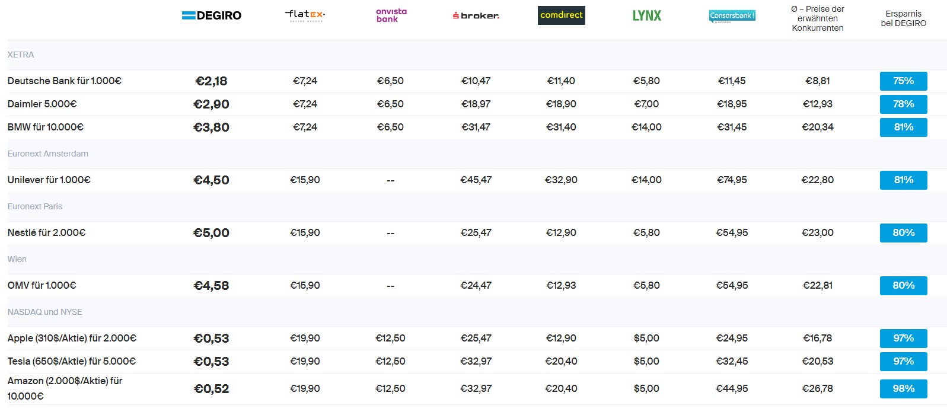Click the onvista bank logo
This screenshot has height=415, width=947.
point(391,15)
